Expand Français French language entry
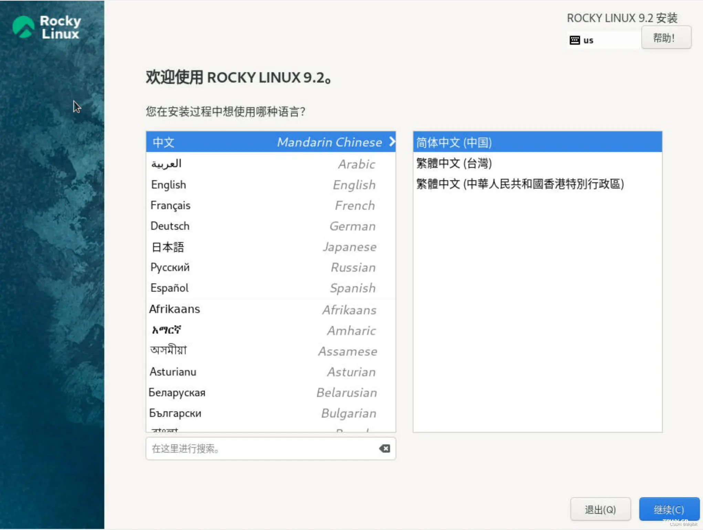Screen dimensions: 703x530 point(270,205)
